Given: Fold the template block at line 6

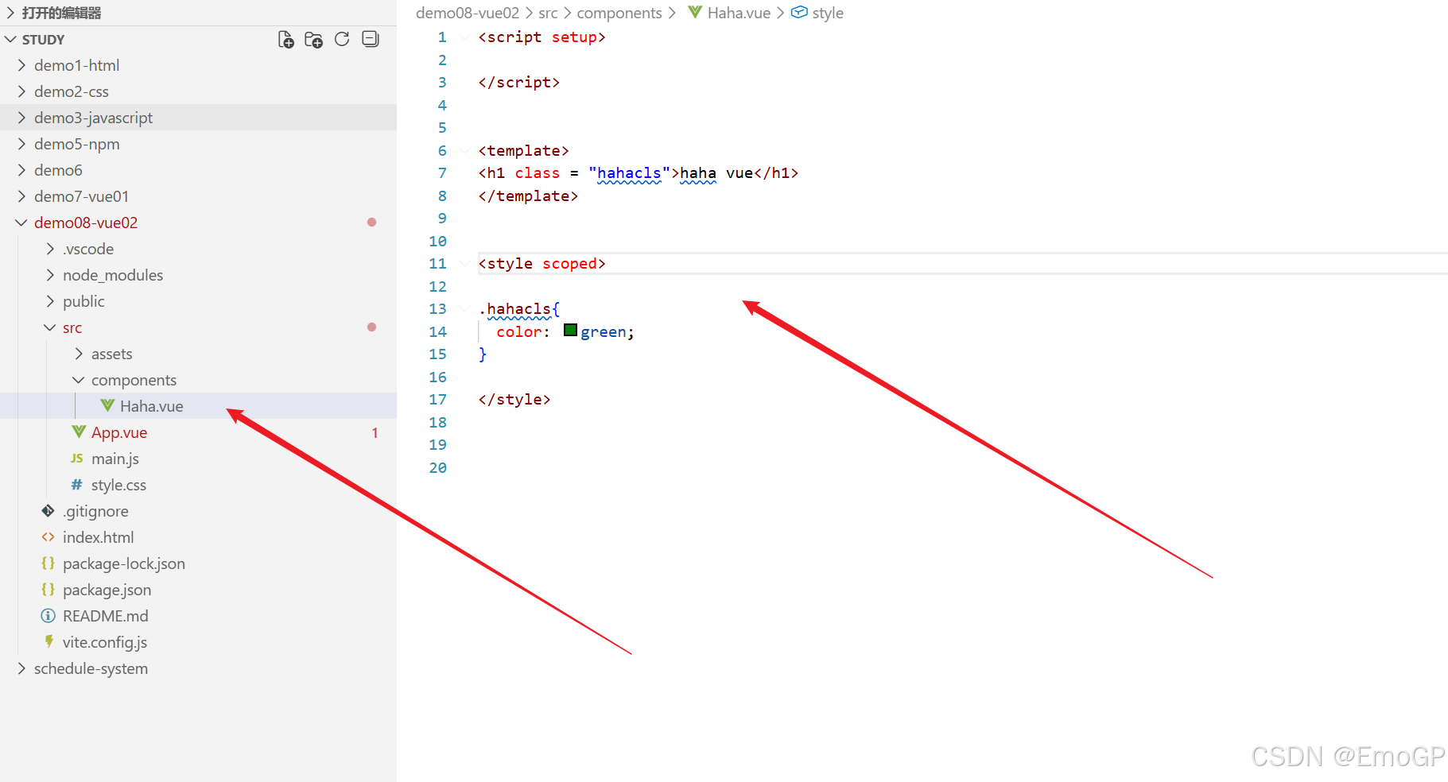Looking at the screenshot, I should 464,150.
